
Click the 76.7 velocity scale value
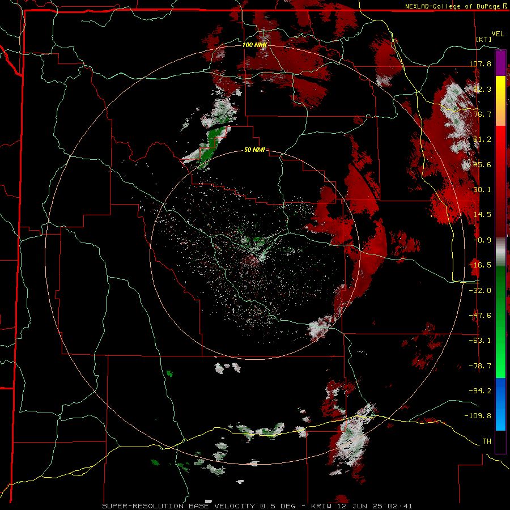click(x=482, y=114)
